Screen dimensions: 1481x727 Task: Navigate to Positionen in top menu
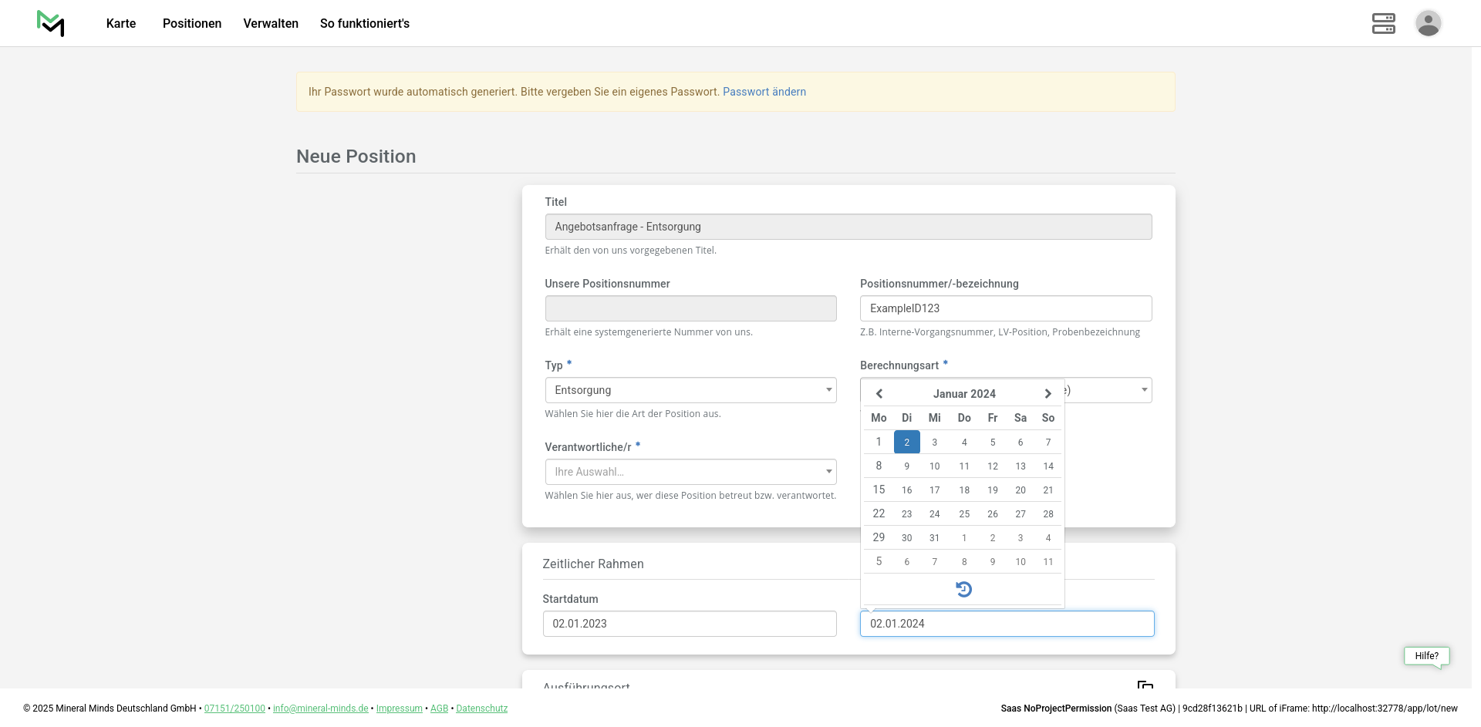click(192, 24)
